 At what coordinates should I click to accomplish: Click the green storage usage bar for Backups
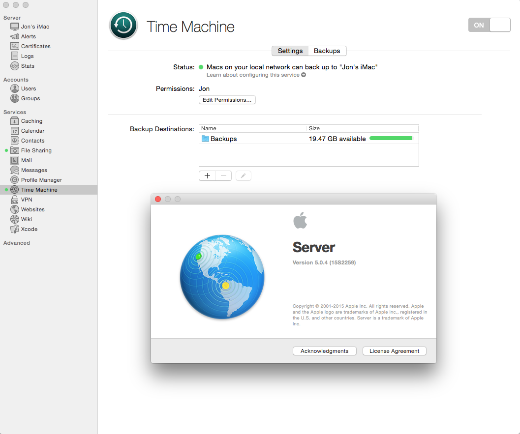coord(391,139)
